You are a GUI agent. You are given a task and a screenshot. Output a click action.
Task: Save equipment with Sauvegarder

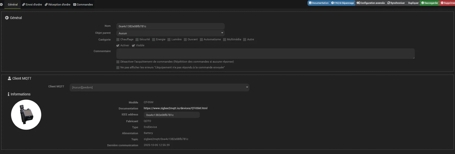430,3
